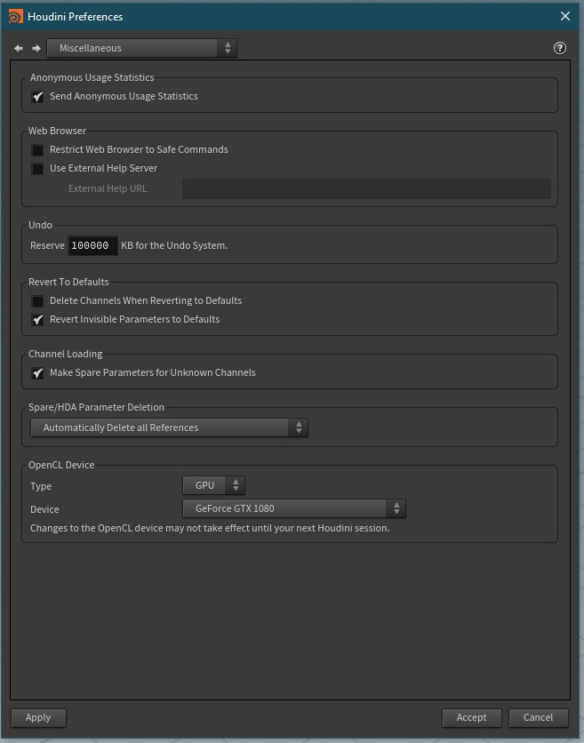The width and height of the screenshot is (584, 743).
Task: Enable Restrict Web Browser to Safe Commands
Action: pos(37,150)
